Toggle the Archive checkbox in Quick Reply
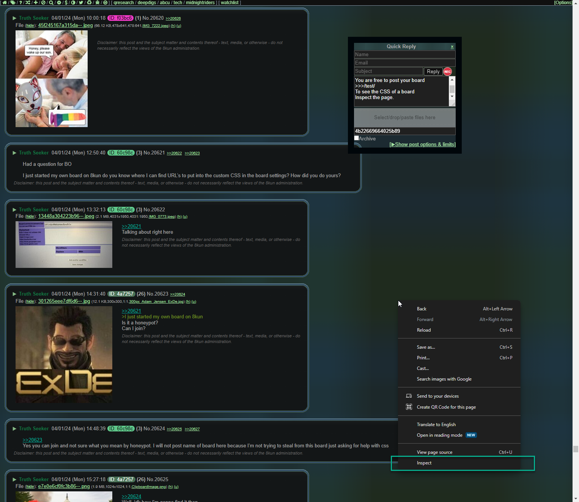579x502 pixels. pos(356,138)
